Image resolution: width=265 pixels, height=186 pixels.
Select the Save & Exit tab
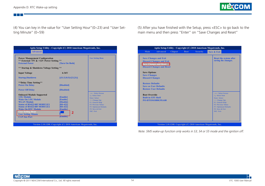(214, 52)
